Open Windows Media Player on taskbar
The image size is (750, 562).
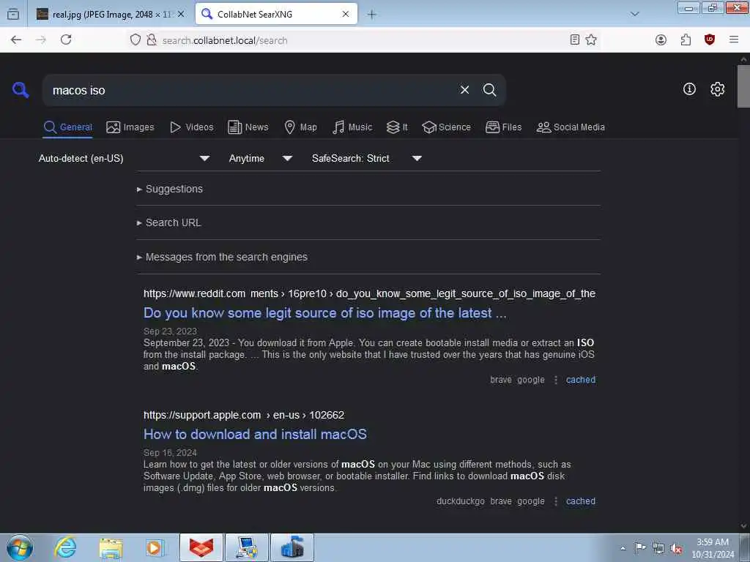click(155, 547)
